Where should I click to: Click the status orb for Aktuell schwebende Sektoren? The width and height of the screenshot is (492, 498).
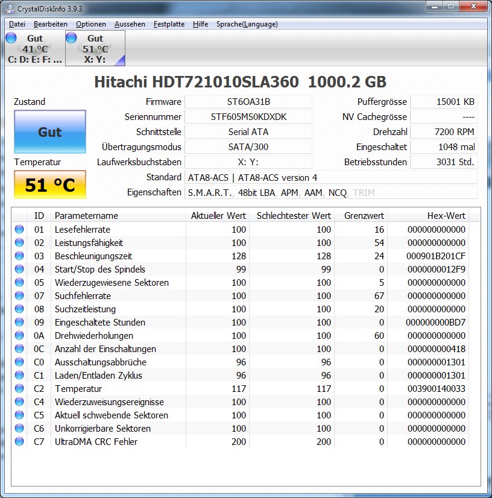coord(19,415)
